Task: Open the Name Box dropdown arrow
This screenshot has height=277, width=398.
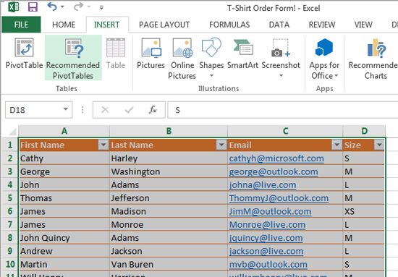Action: 66,110
